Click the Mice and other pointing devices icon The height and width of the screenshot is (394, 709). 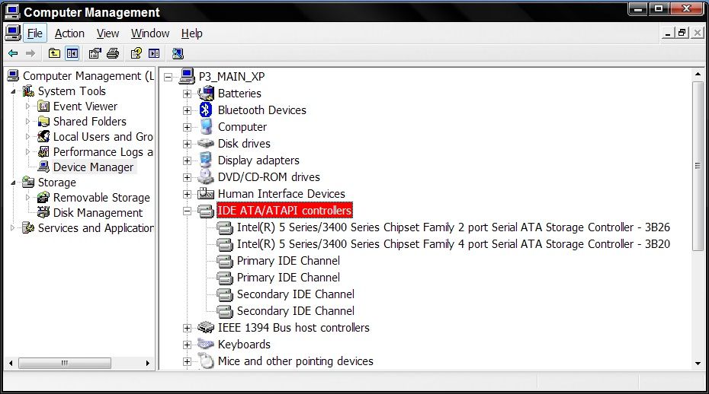point(206,361)
